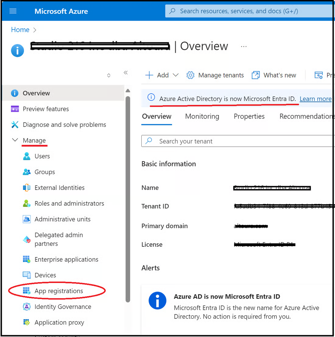
Task: Open Application proxy
Action: point(59,322)
